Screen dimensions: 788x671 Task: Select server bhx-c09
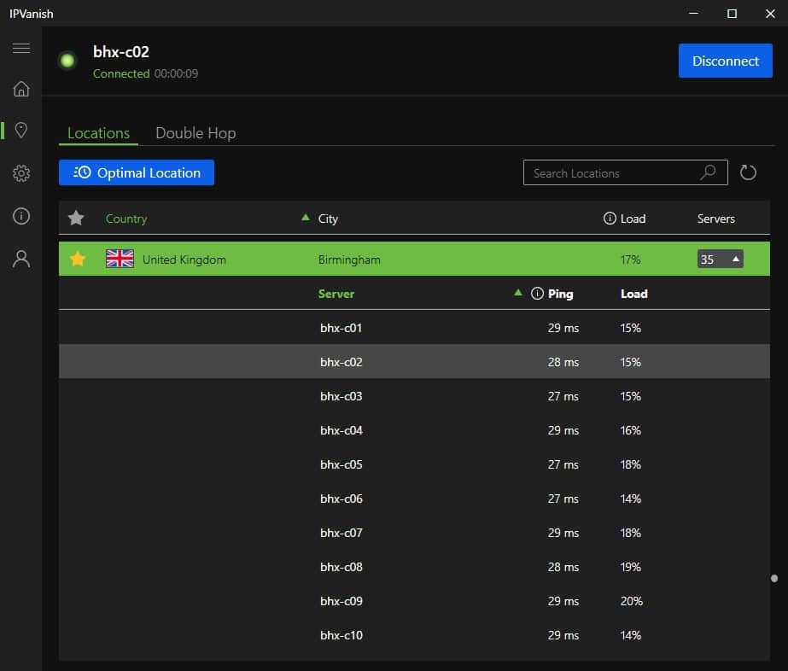tap(414, 601)
